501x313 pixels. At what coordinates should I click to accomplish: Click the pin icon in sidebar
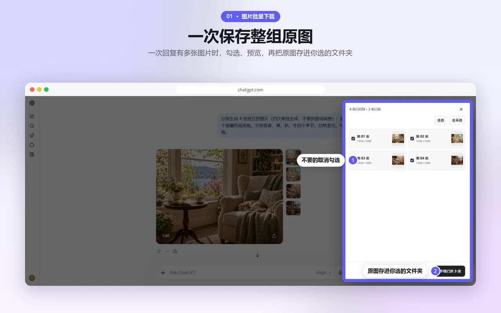32,135
